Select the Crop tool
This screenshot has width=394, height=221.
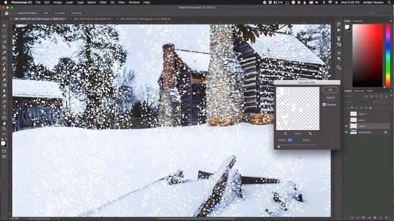tap(4, 47)
